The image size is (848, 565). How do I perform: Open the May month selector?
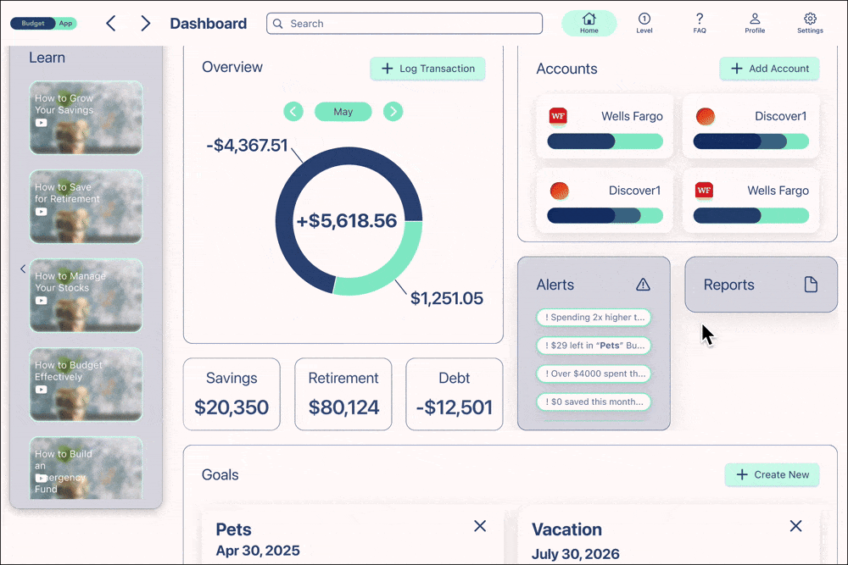pyautogui.click(x=343, y=111)
